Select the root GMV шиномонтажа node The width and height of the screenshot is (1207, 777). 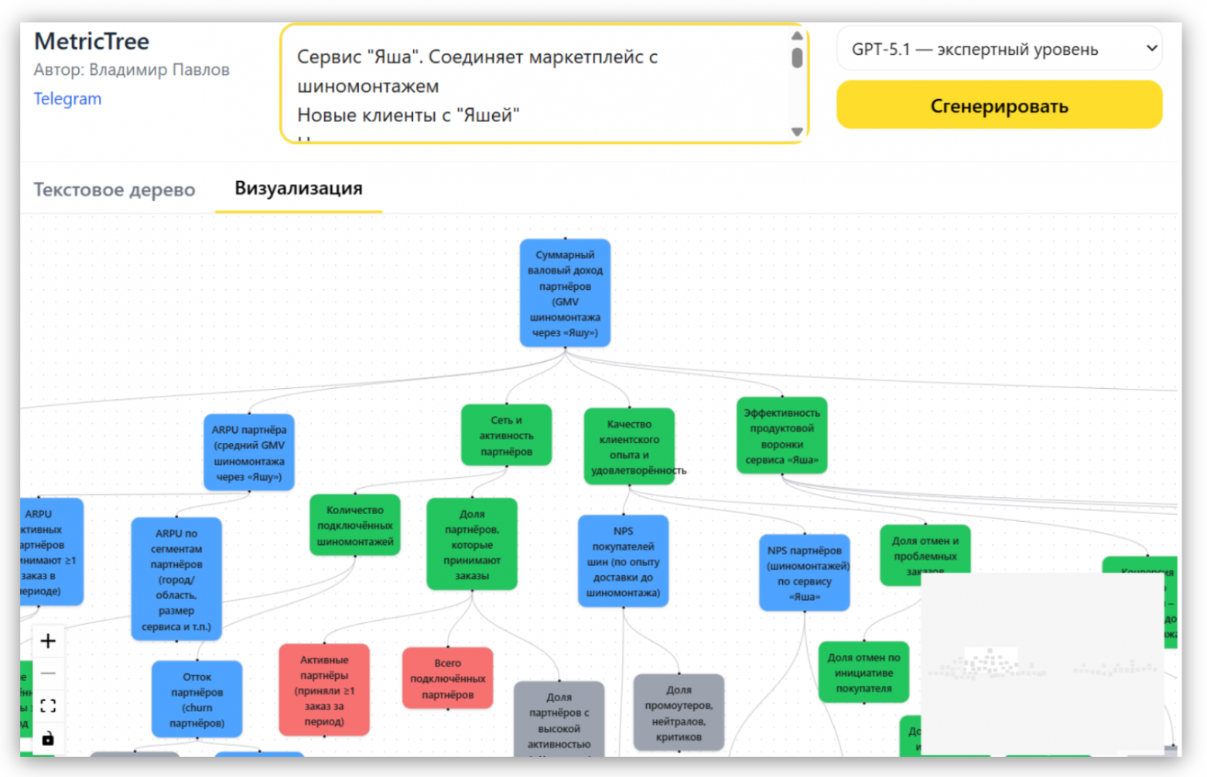pyautogui.click(x=565, y=294)
